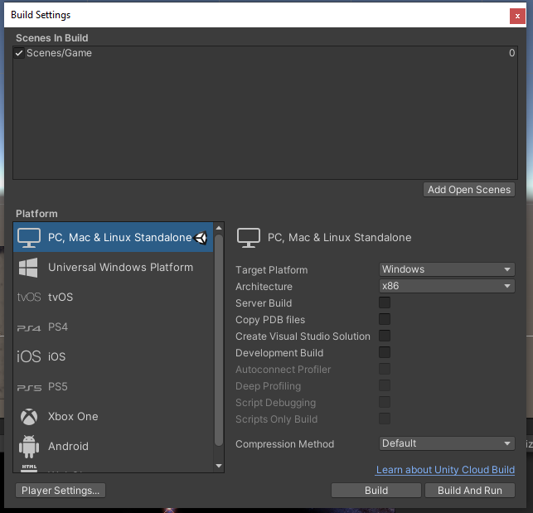The image size is (533, 513).
Task: Open the Compression Method dropdown showing Default
Action: 447,443
